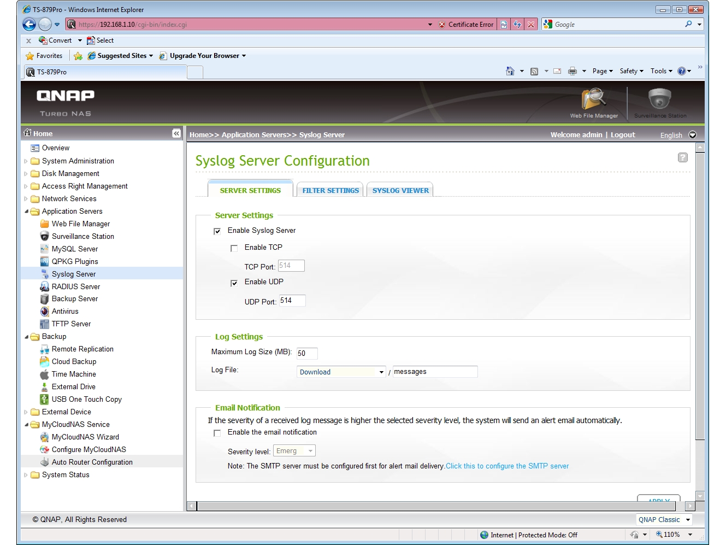Click the log file name field
726x545 pixels.
click(435, 372)
